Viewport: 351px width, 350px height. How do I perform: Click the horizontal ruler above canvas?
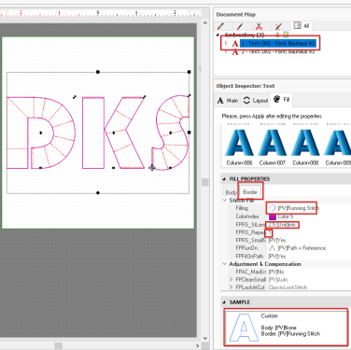(x=100, y=13)
